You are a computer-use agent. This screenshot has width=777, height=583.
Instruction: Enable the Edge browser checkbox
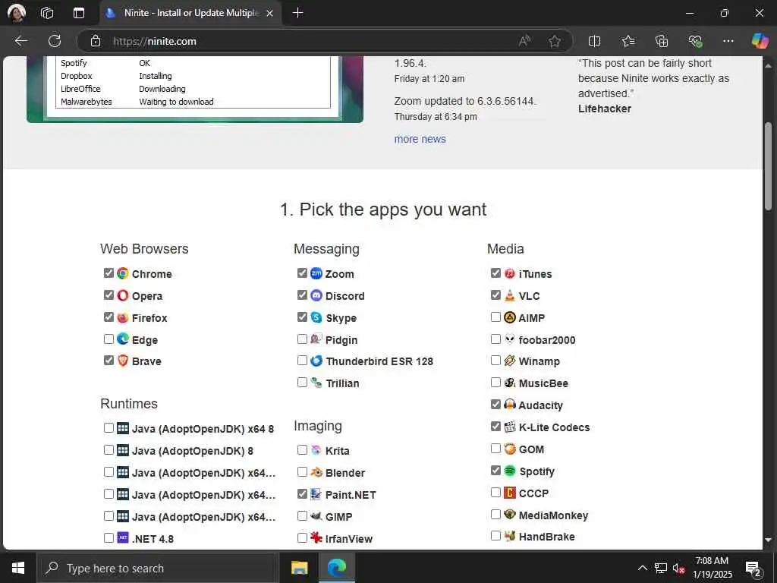109,339
